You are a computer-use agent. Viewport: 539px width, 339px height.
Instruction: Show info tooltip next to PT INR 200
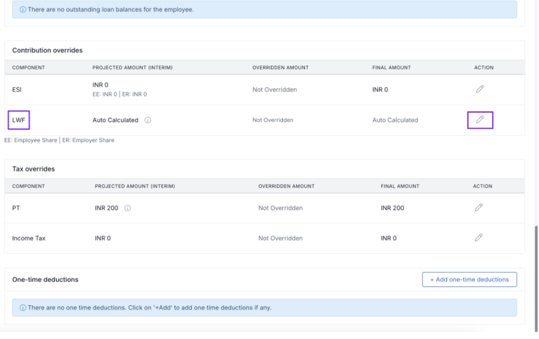[x=128, y=208]
